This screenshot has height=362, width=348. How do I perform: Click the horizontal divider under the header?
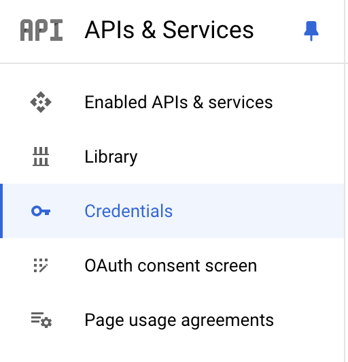[x=172, y=63]
